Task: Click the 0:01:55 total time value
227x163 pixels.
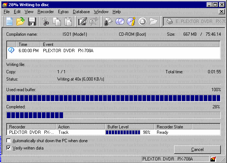Action: click(214, 72)
